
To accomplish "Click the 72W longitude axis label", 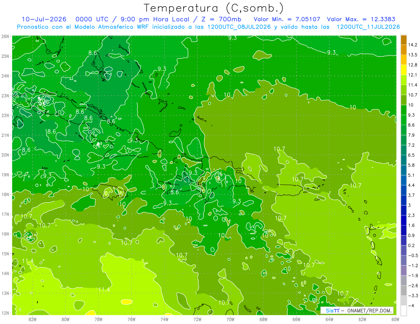I will [x=197, y=319].
